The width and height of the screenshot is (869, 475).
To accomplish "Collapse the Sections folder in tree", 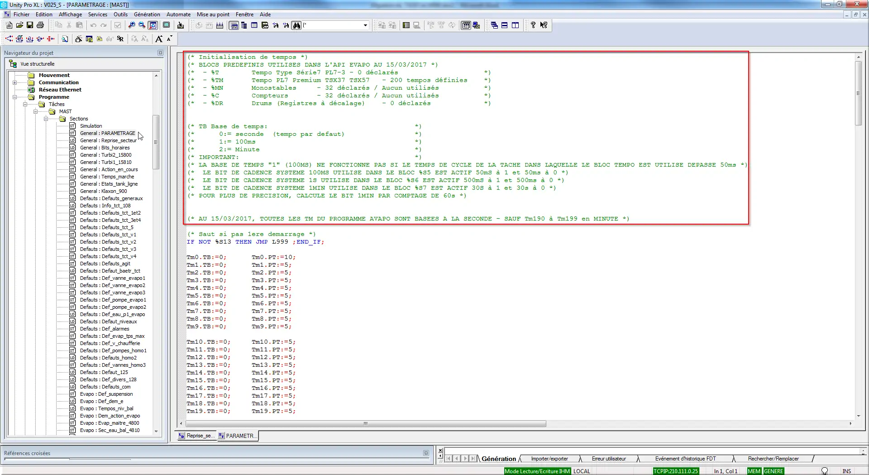I will coord(46,119).
